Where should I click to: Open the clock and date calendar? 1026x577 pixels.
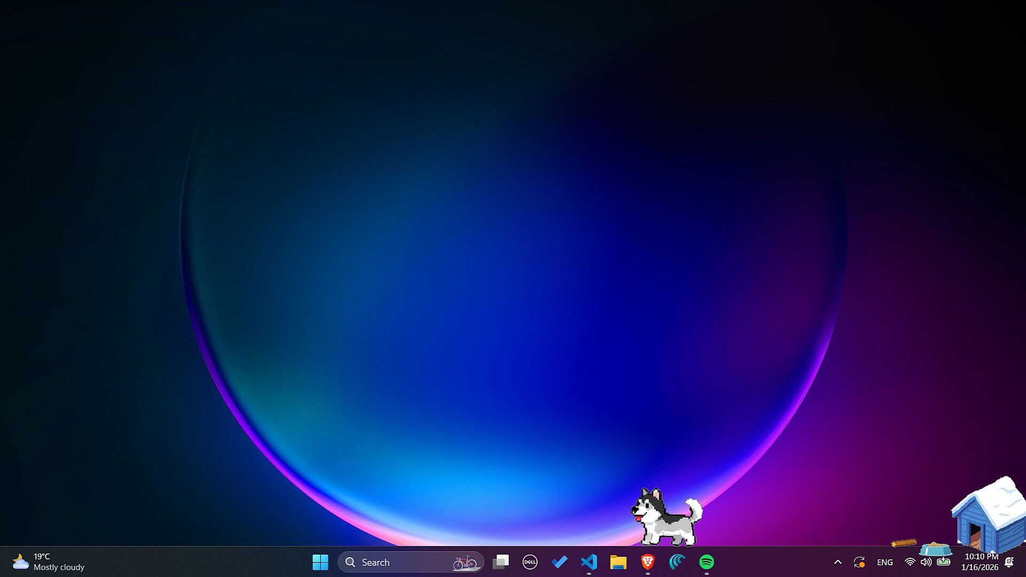(980, 562)
